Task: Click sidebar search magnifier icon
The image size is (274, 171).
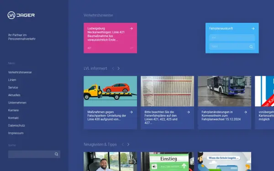Action: (x=56, y=154)
